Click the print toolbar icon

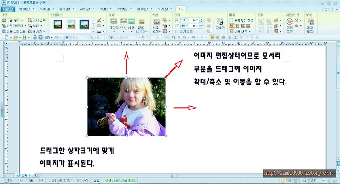34,37
